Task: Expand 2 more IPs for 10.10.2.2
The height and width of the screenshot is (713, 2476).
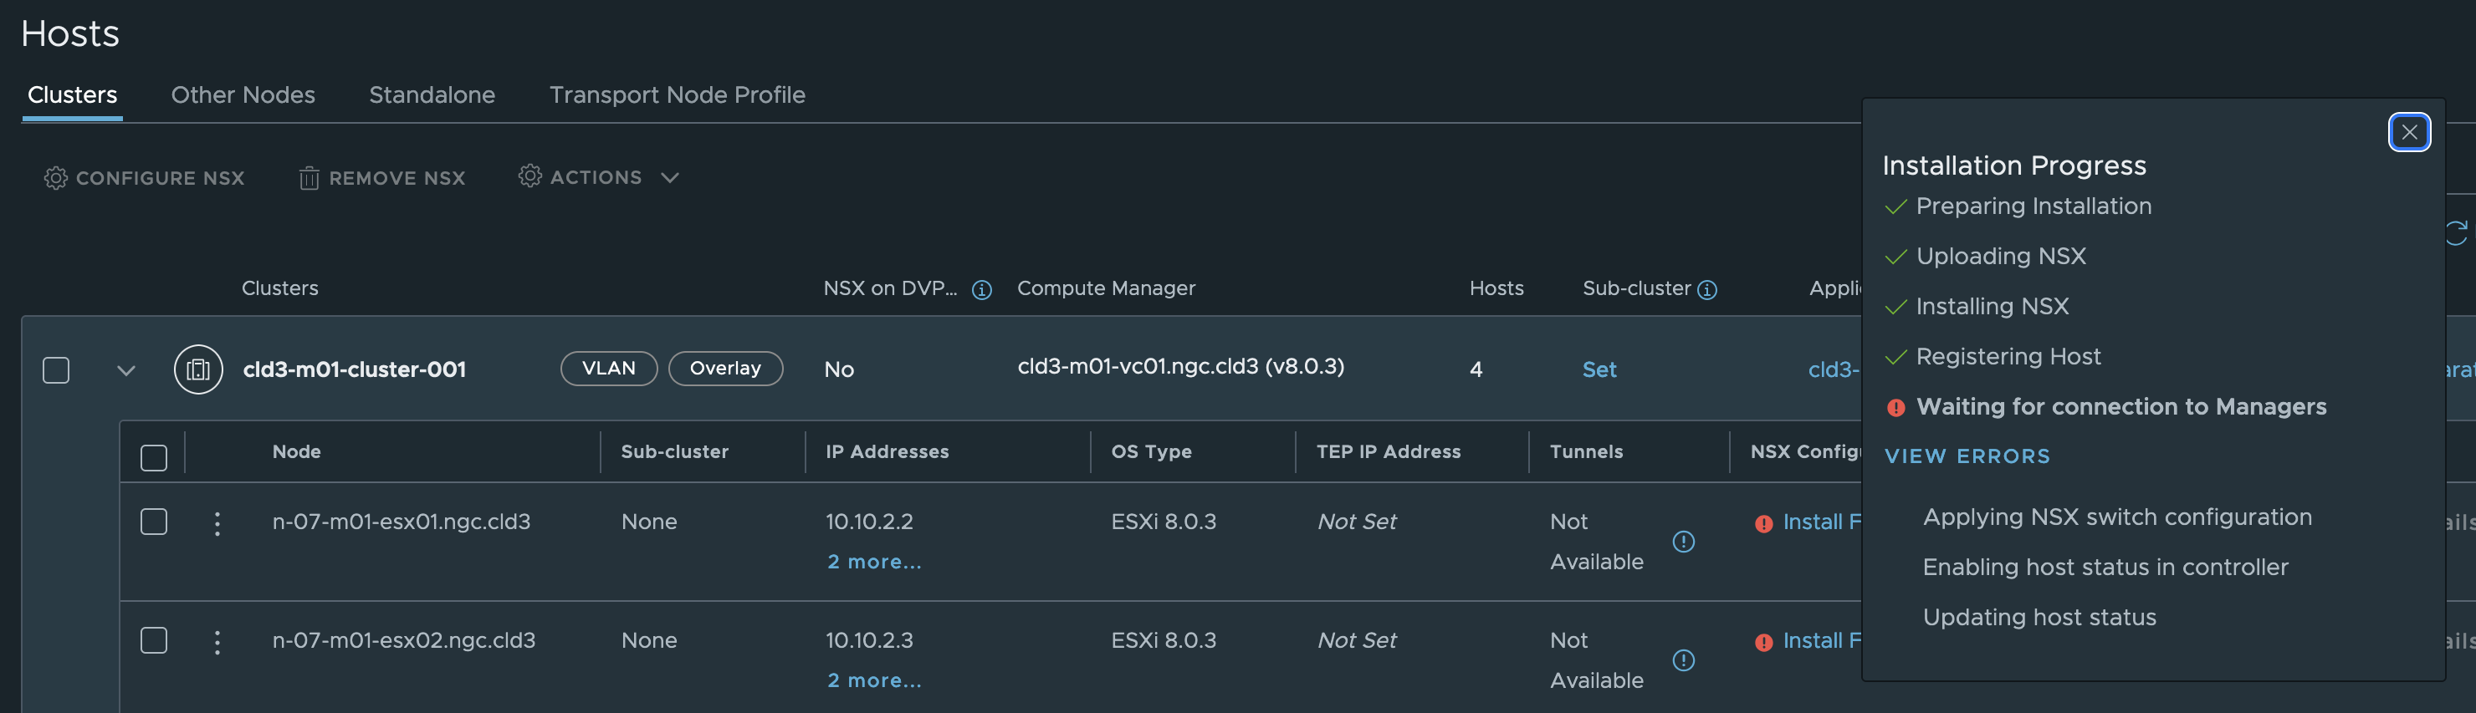Action: pyautogui.click(x=874, y=561)
